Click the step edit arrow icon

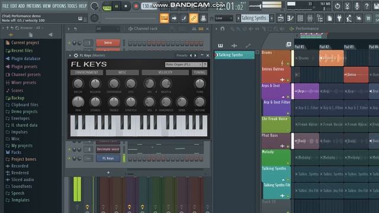point(174,18)
